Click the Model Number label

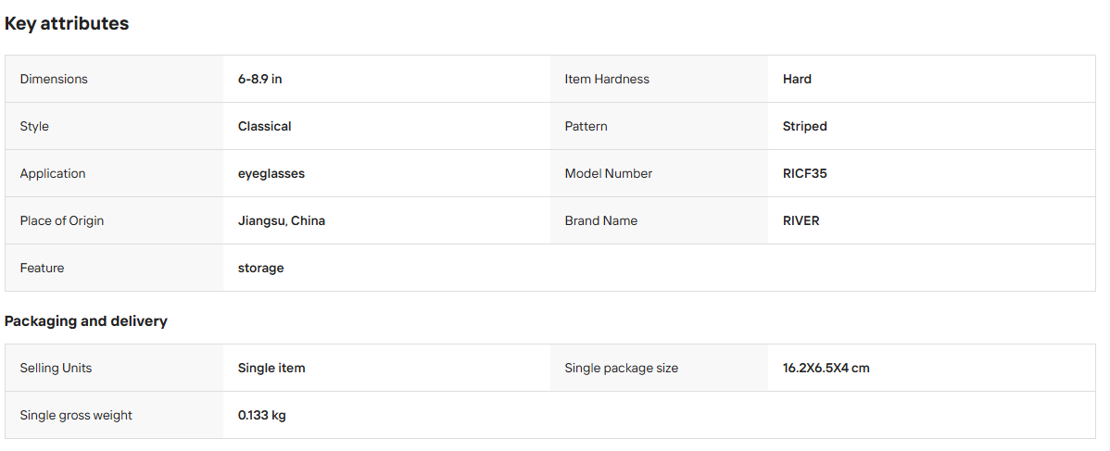[609, 173]
